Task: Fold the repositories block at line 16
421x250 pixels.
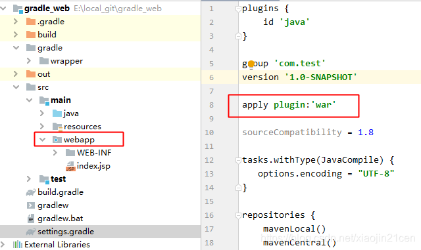Action: [x=238, y=215]
